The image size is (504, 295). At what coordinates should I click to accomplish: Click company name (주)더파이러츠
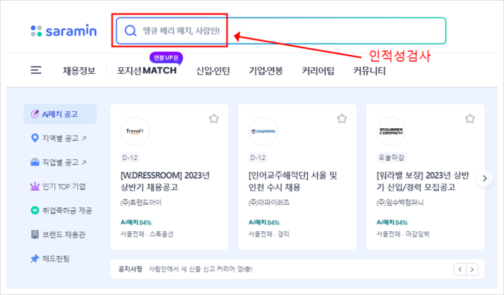269,203
